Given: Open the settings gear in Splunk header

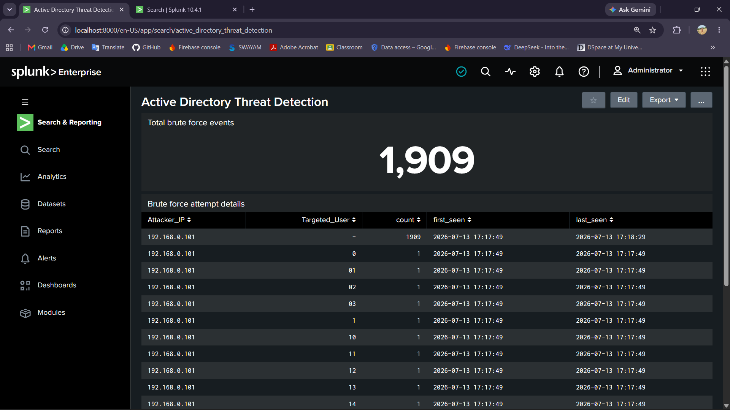Looking at the screenshot, I should (x=535, y=71).
